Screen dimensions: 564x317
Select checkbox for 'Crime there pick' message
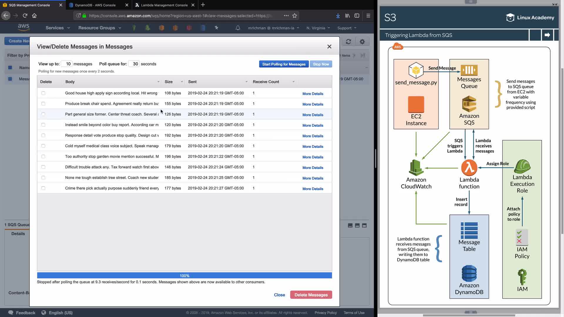coord(43,188)
